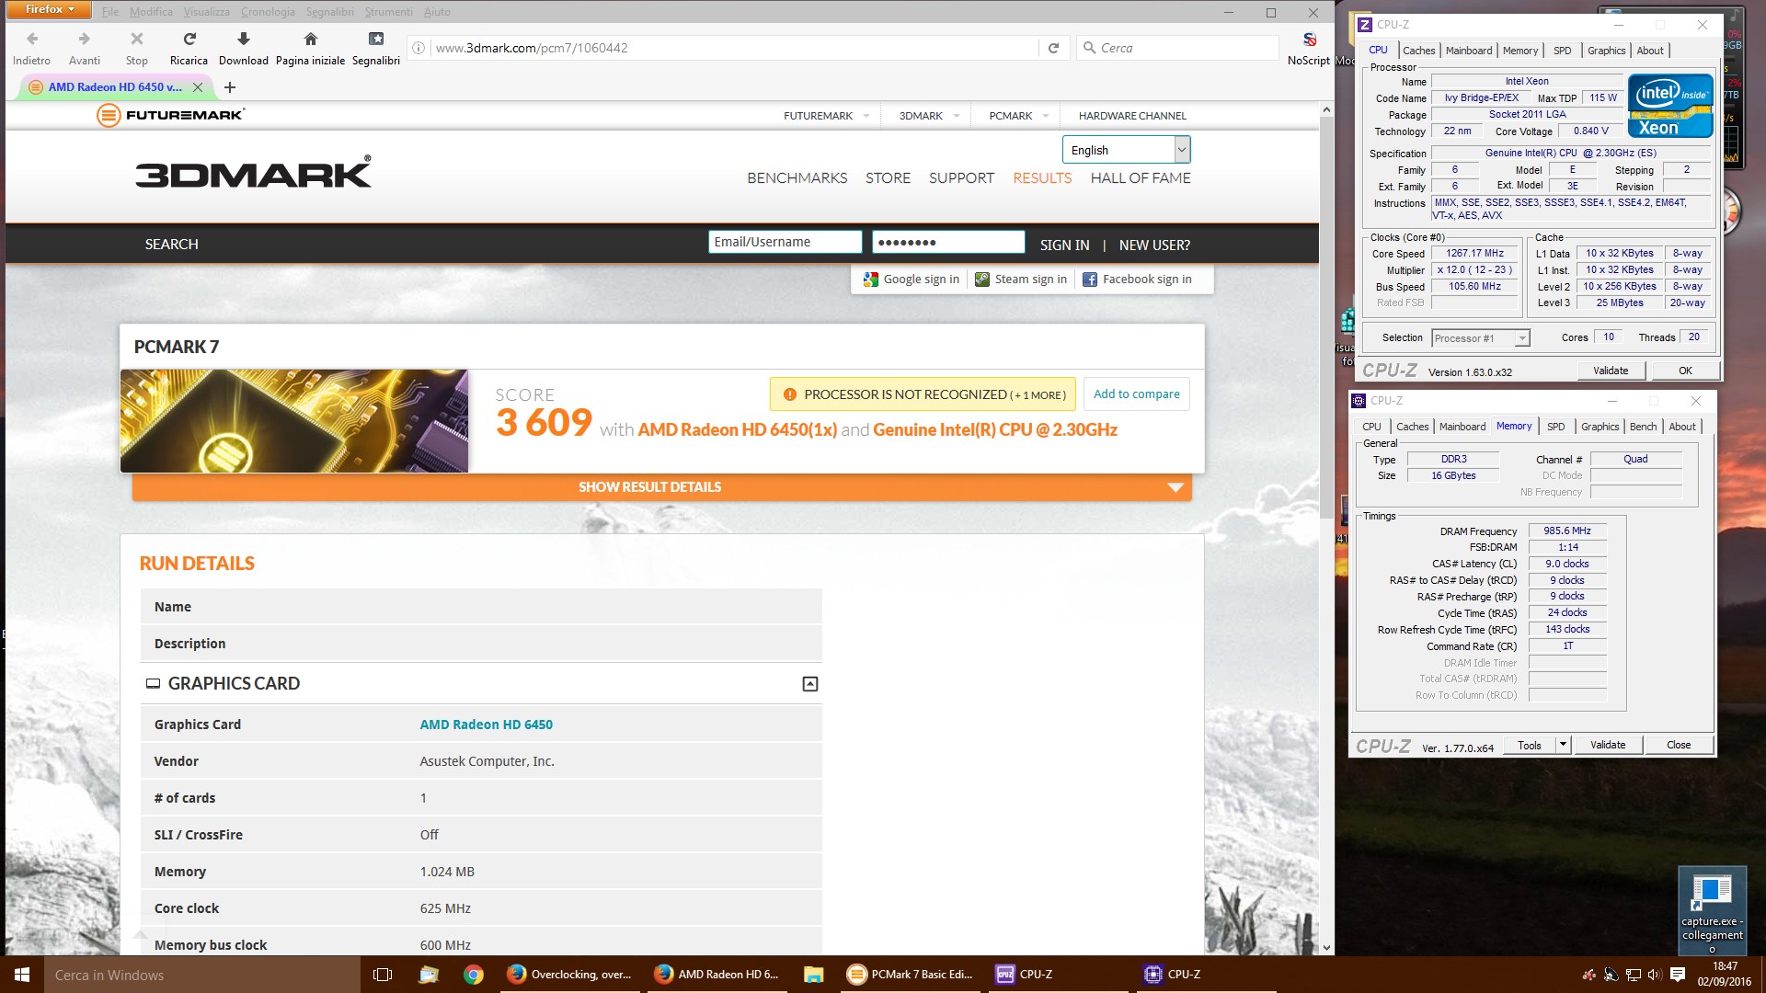Image resolution: width=1766 pixels, height=993 pixels.
Task: Open HARDWARE CHANNEL link
Action: pyautogui.click(x=1132, y=116)
